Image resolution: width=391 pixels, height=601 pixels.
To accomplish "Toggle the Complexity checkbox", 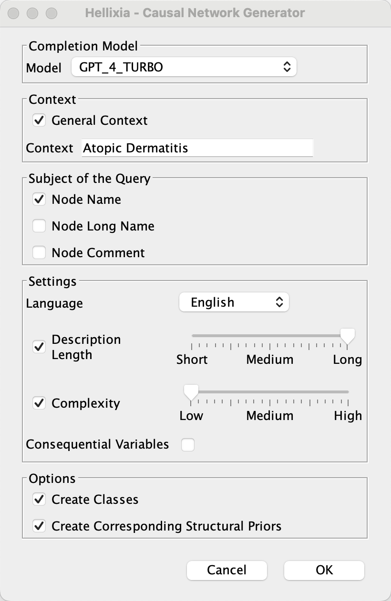I will (x=39, y=403).
